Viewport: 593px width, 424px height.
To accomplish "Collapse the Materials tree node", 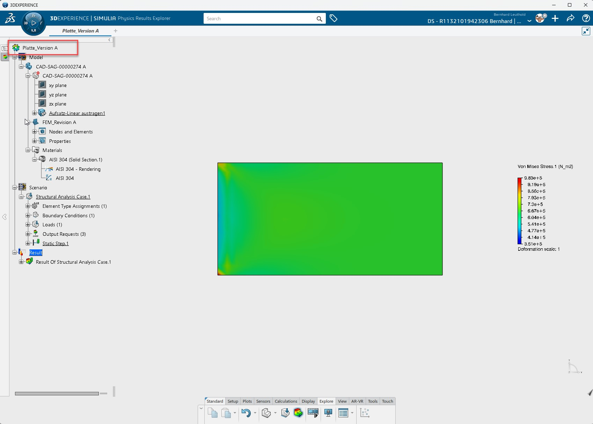I will point(28,150).
